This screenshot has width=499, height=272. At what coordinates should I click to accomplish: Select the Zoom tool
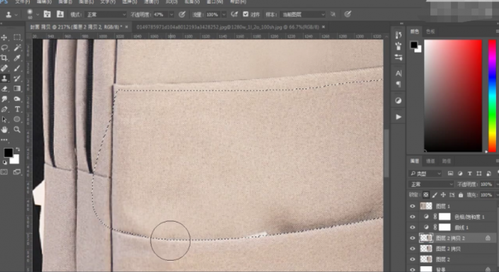(17, 130)
